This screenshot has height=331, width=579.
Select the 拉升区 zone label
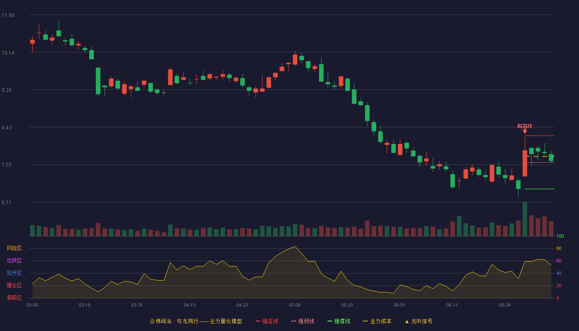pyautogui.click(x=14, y=273)
